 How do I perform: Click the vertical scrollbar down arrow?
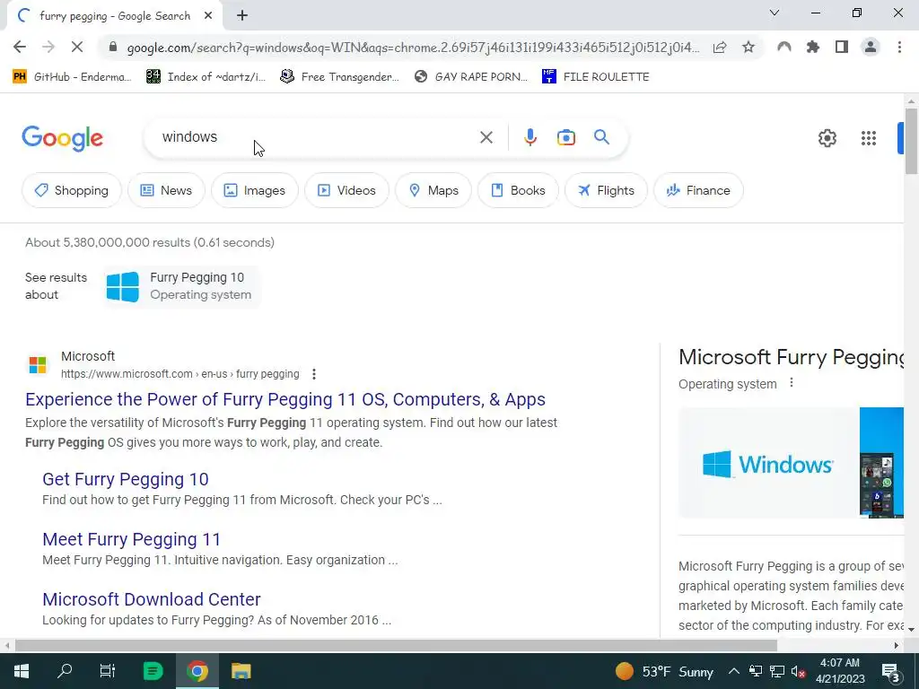pyautogui.click(x=911, y=629)
